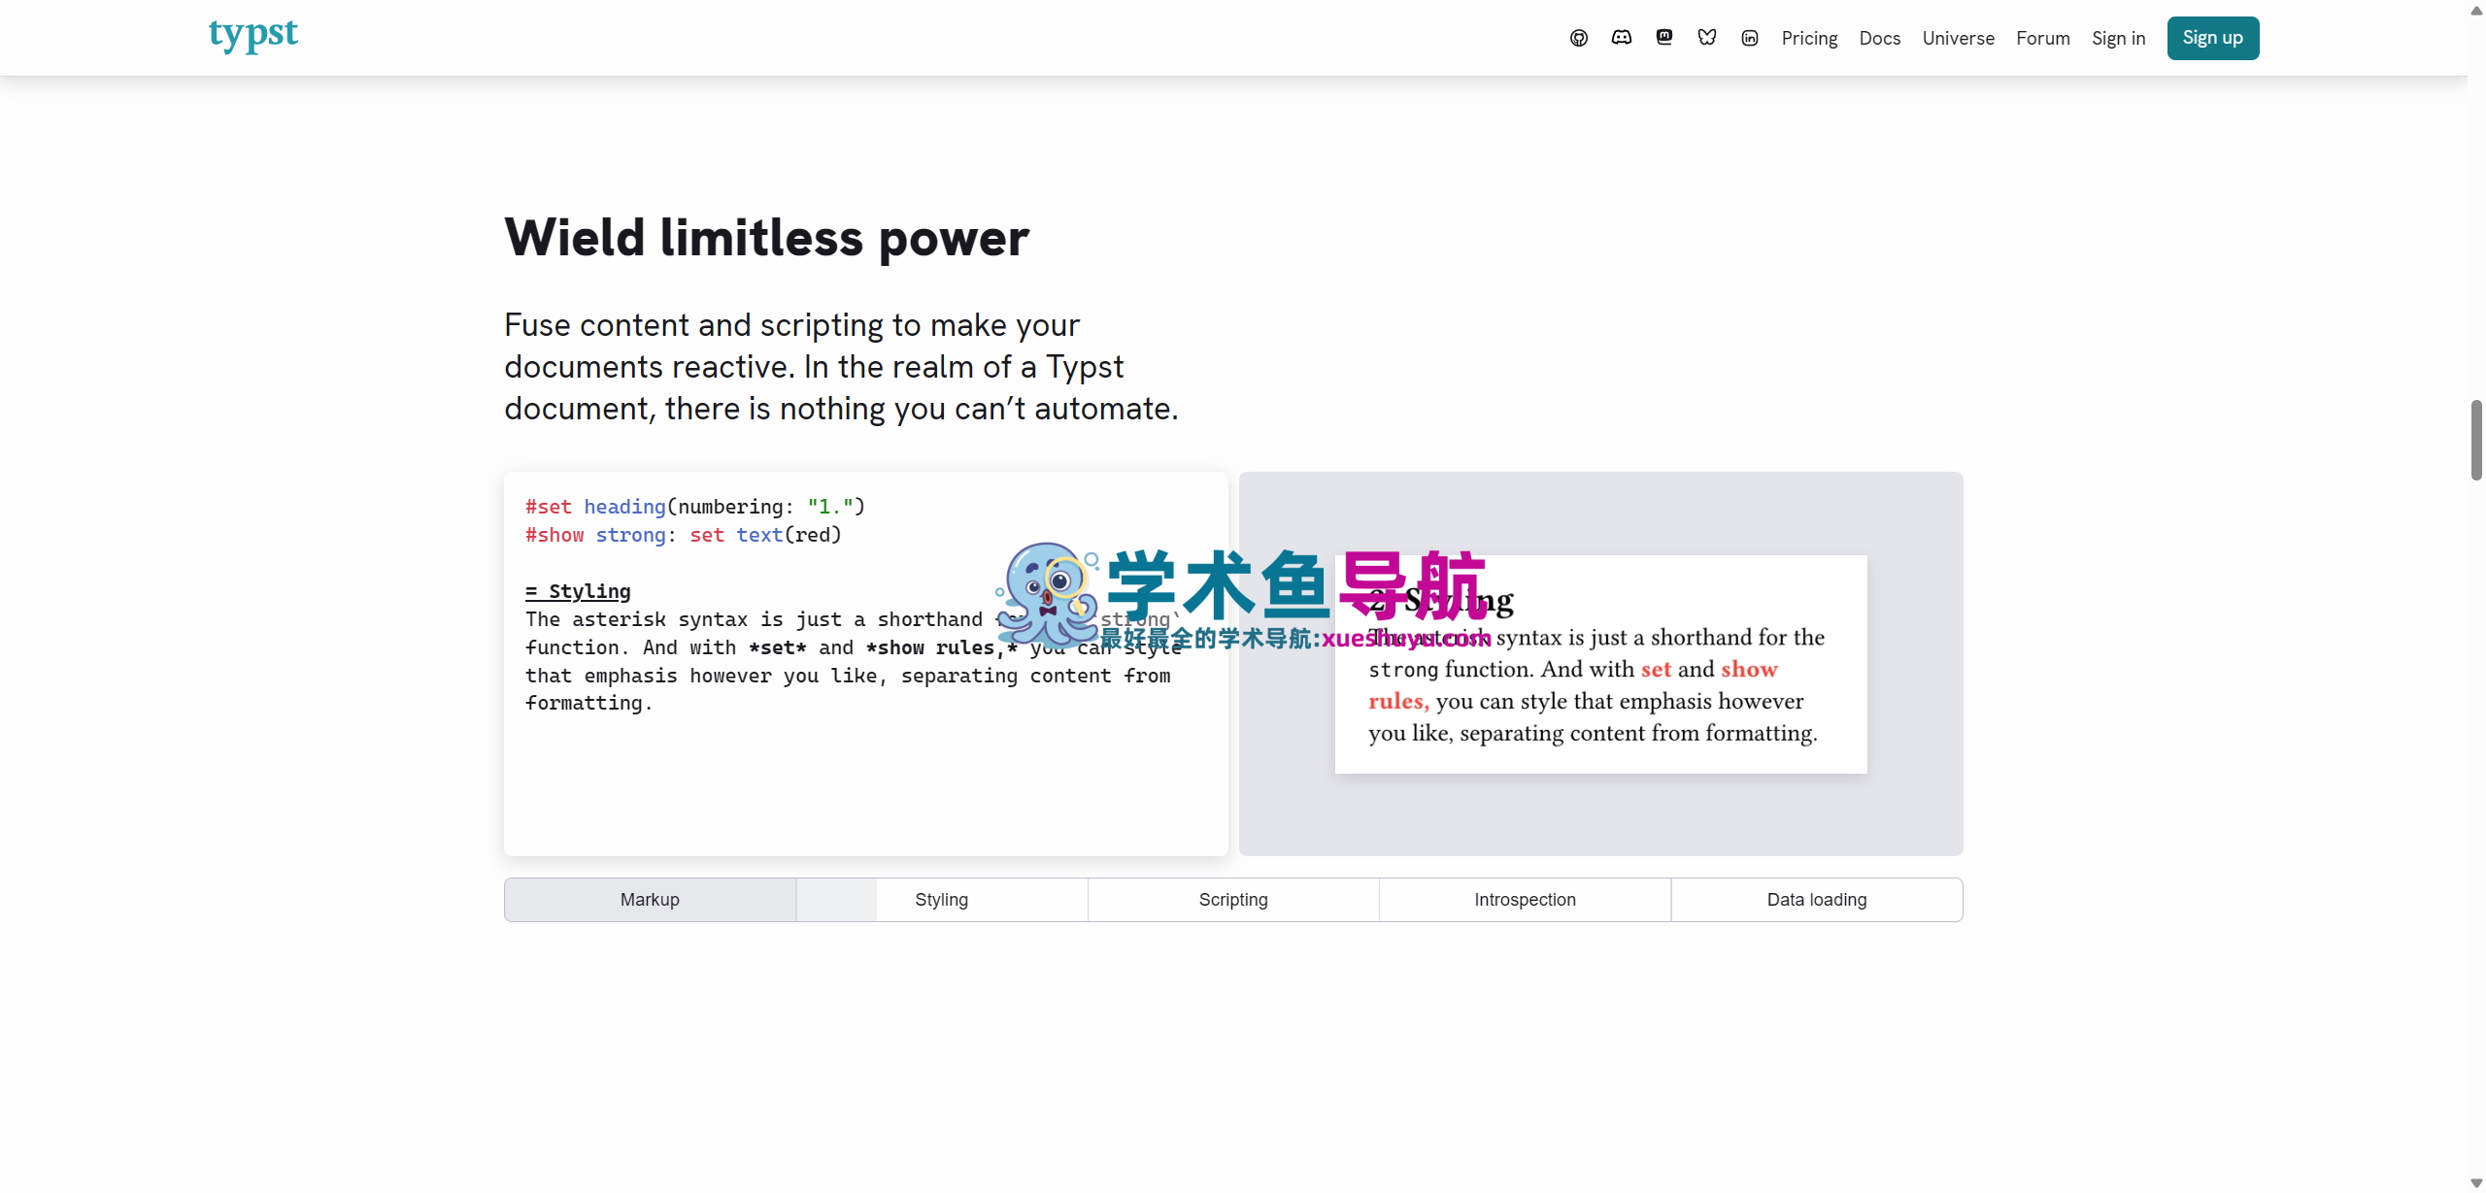Select the Styling tab
2486x1193 pixels.
941,900
